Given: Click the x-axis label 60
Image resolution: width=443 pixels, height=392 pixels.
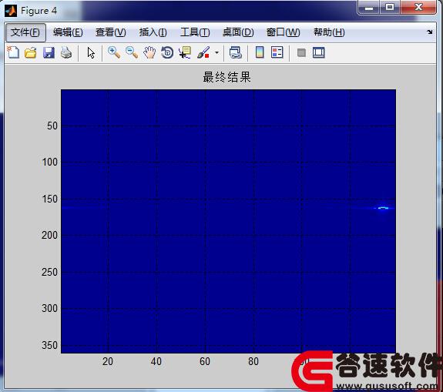Looking at the screenshot, I should pyautogui.click(x=205, y=361).
